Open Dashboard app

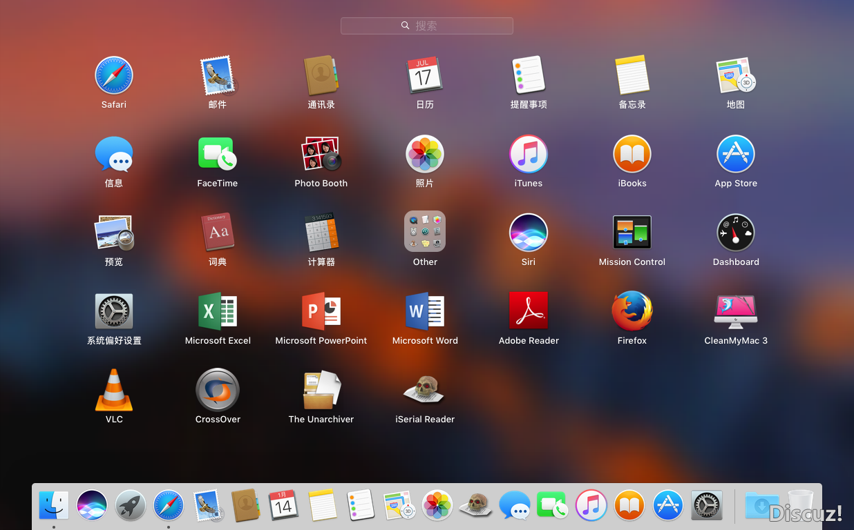pos(736,233)
